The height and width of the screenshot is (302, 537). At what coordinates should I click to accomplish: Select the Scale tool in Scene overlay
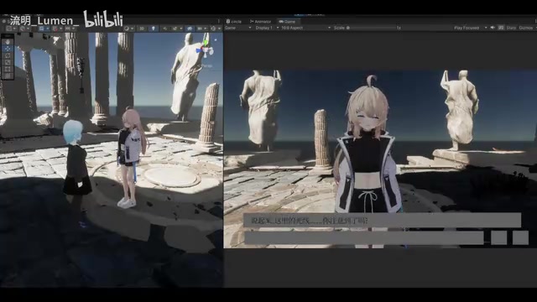tap(8, 62)
